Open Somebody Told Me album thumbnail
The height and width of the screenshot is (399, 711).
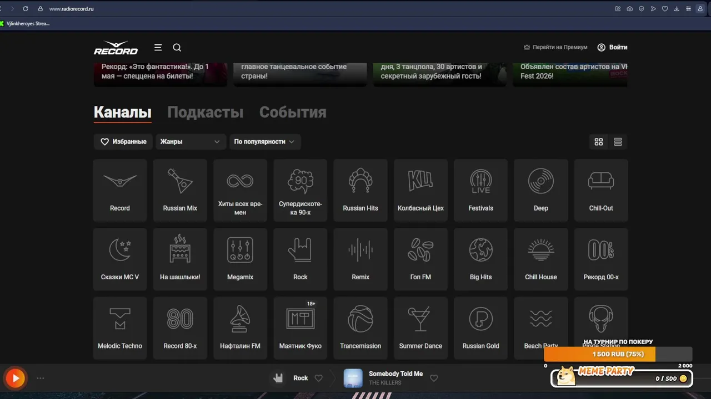tap(353, 378)
